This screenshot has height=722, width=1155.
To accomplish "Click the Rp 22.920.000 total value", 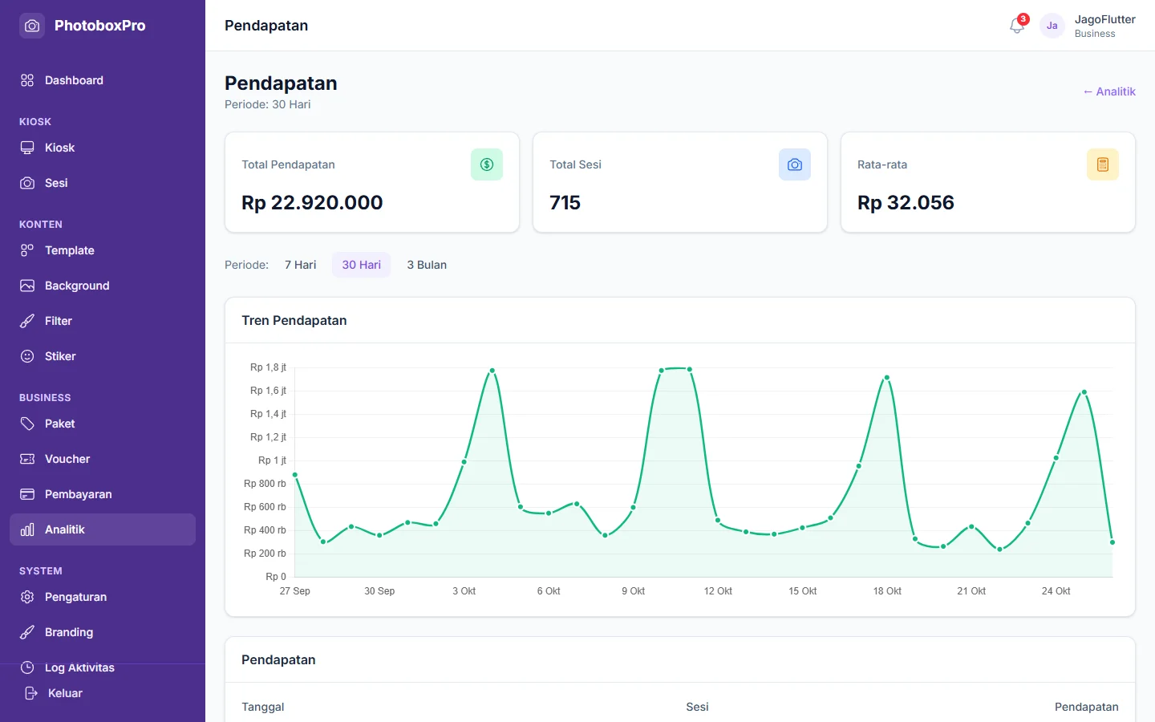I will (x=312, y=202).
